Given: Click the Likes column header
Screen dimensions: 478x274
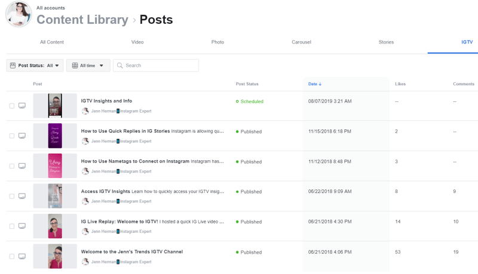Looking at the screenshot, I should coord(400,84).
